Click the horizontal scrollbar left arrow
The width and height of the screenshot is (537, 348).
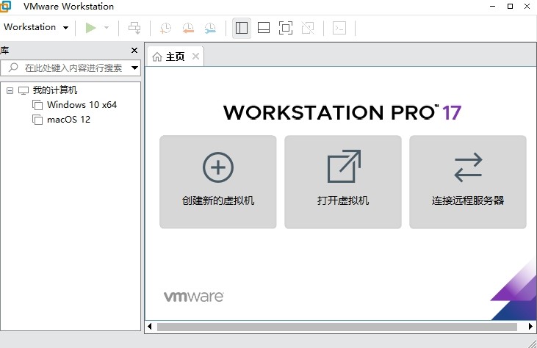[x=150, y=327]
